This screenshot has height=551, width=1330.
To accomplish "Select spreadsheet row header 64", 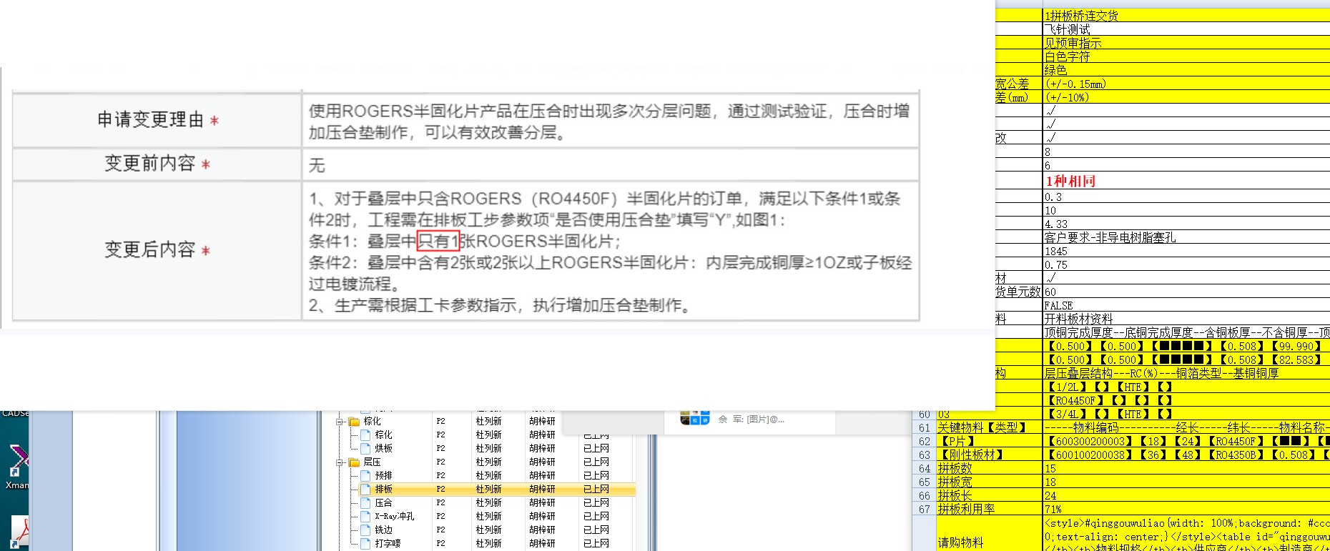I will [925, 469].
